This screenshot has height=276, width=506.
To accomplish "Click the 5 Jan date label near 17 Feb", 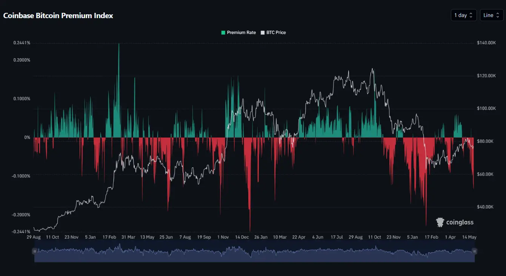I will (90, 237).
